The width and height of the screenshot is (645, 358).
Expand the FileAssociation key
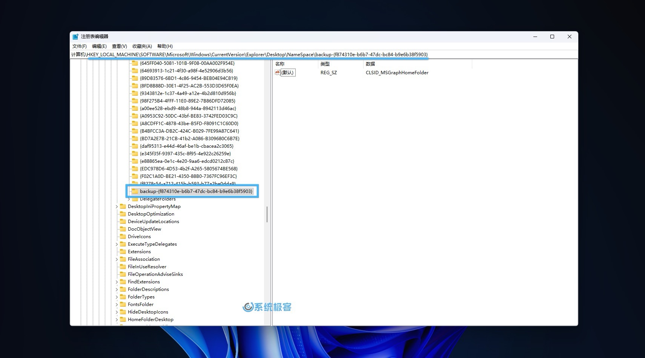(117, 259)
